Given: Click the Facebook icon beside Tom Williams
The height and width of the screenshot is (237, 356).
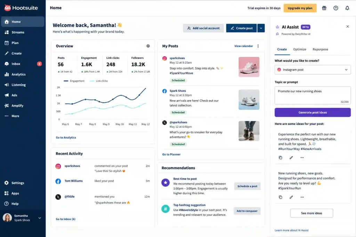Looking at the screenshot, I should (58, 181).
